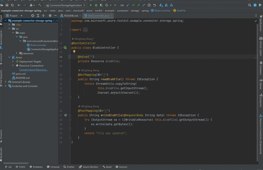263x170 pixels.
Task: Click the locate file crosshair icon
Action: (33, 16)
